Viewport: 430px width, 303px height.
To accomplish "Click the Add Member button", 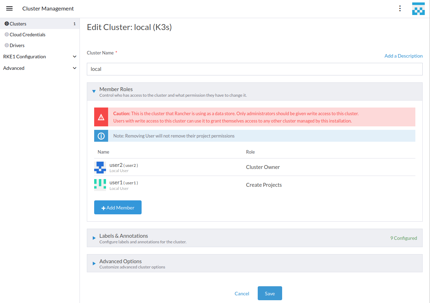I will pyautogui.click(x=118, y=207).
